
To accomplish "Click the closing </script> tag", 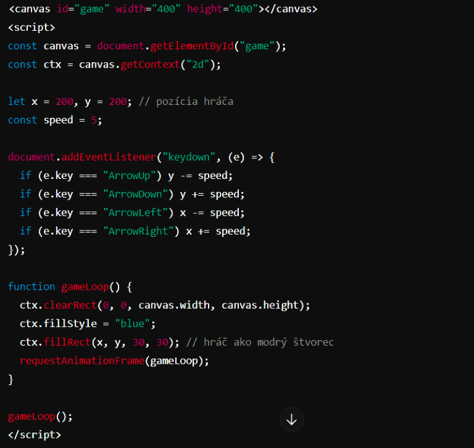I will coord(34,435).
